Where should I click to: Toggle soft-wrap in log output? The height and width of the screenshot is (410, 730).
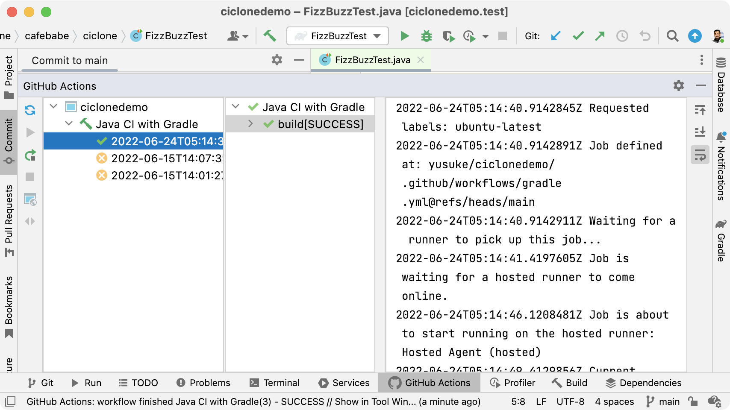700,155
